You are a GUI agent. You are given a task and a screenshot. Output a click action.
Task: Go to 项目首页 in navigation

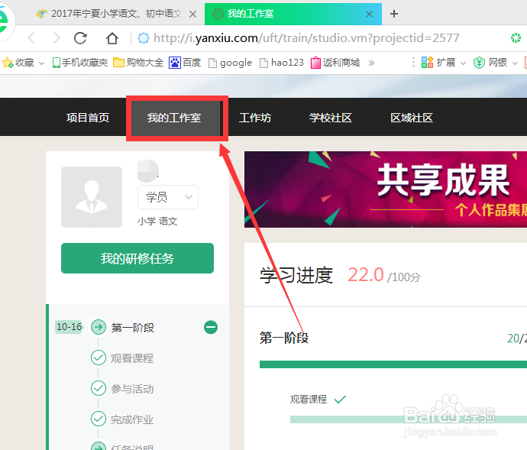coord(88,118)
